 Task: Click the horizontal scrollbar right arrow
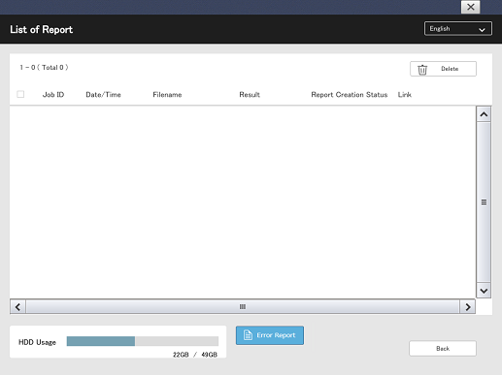pos(468,306)
